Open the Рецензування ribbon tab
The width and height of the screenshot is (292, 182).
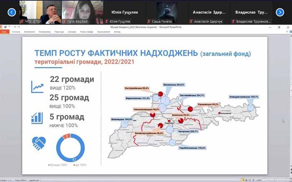tap(103, 32)
